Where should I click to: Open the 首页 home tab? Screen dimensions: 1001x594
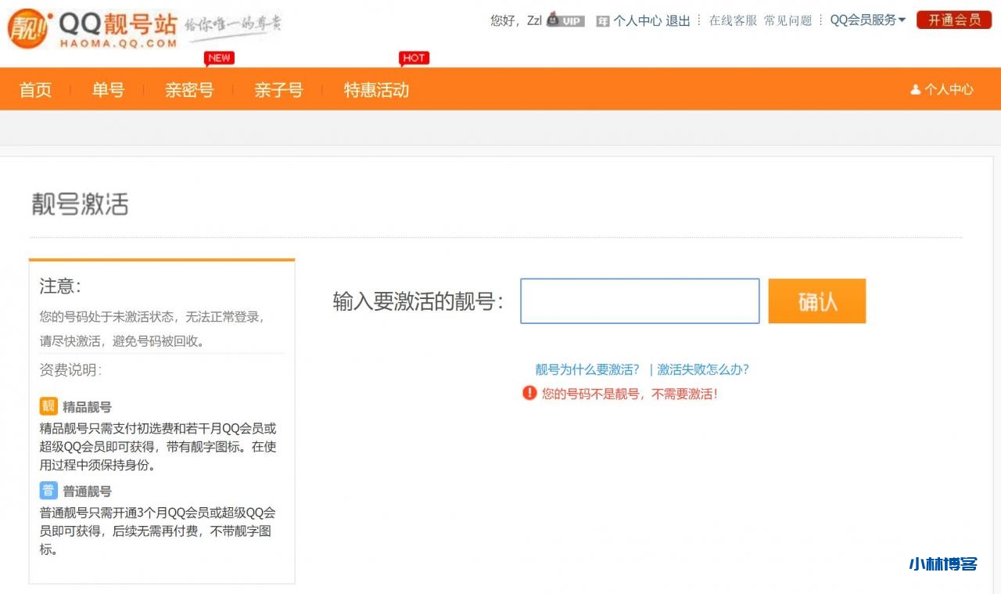pyautogui.click(x=35, y=90)
